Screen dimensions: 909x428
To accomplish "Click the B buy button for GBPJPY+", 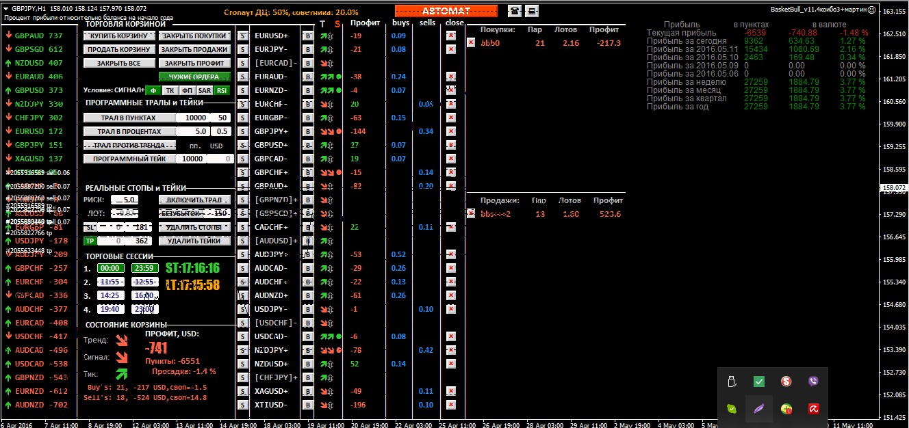I will point(307,131).
